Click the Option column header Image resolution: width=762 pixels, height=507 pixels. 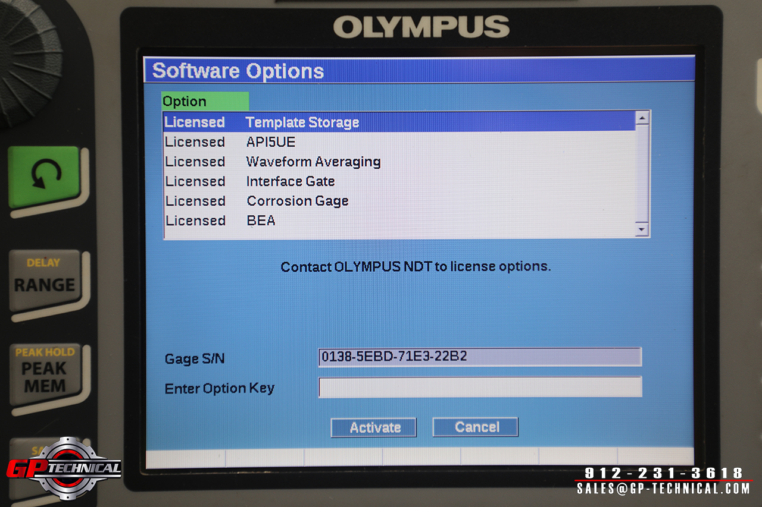point(204,102)
